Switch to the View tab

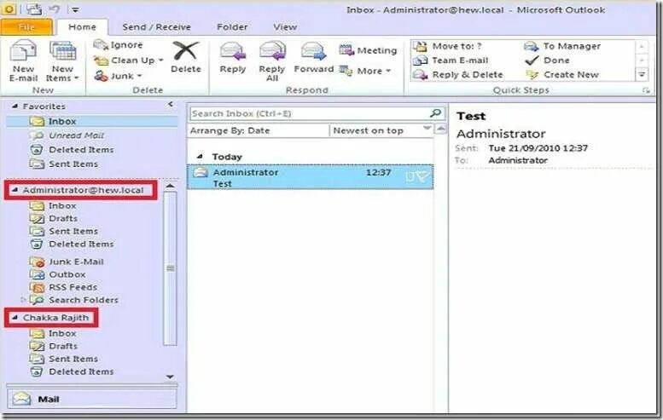coord(284,27)
